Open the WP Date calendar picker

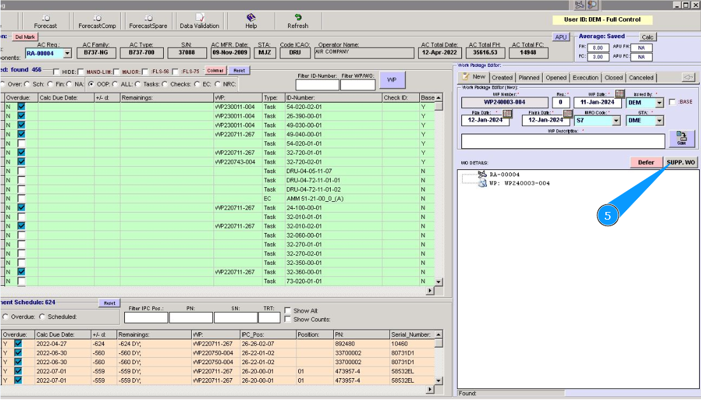point(620,94)
